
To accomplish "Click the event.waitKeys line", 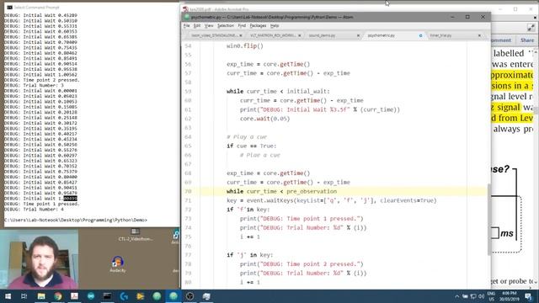I will click(x=331, y=200).
